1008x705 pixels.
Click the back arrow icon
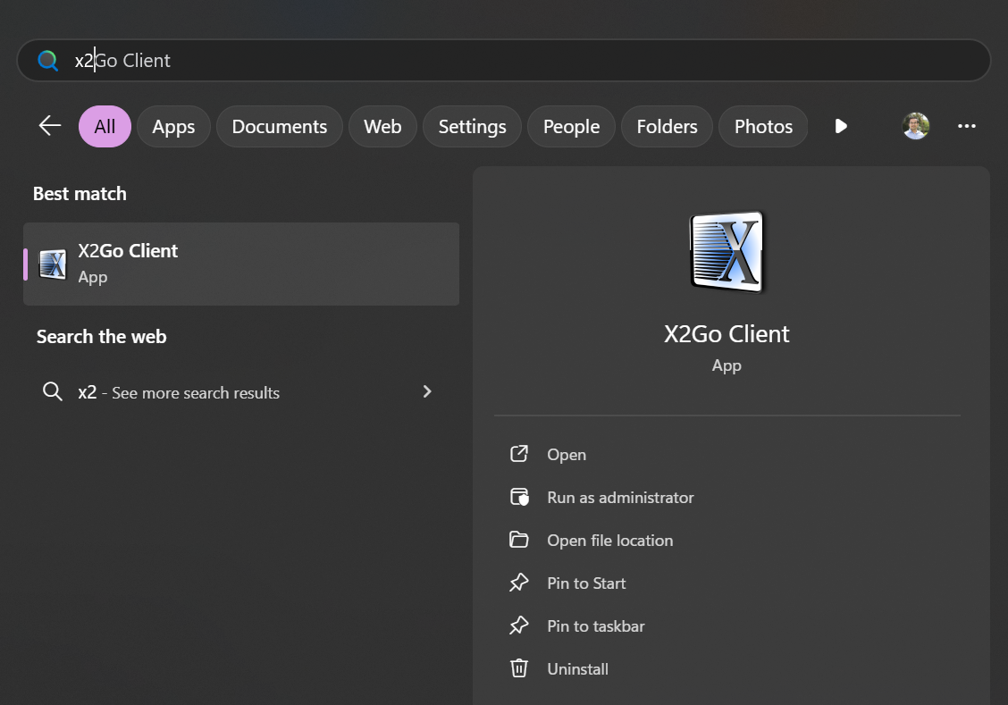[49, 126]
